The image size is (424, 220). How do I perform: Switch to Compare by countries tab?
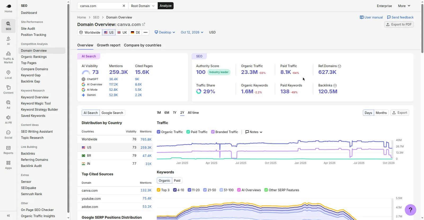(x=143, y=45)
